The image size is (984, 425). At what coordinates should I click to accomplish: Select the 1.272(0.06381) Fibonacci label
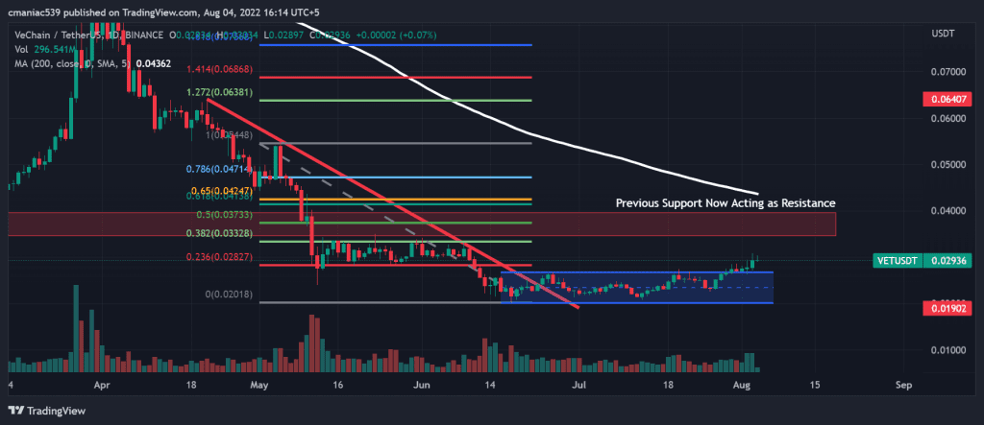(x=220, y=92)
